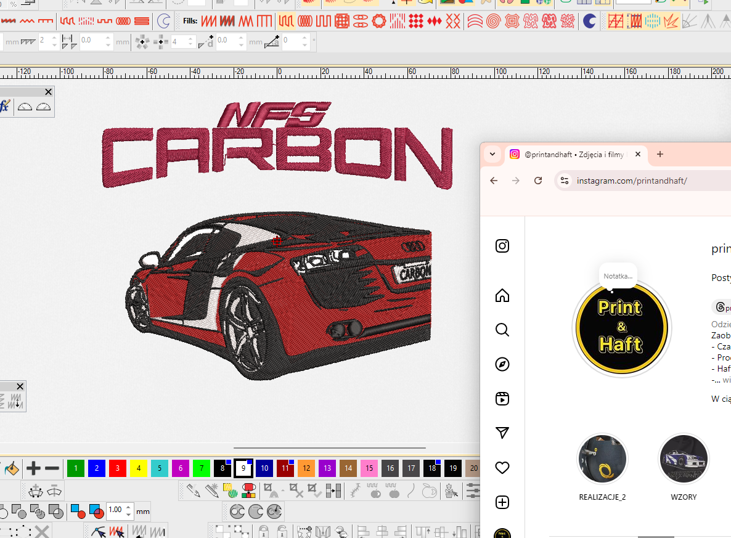This screenshot has width=731, height=538.
Task: Choose dark red color swatch 11
Action: pos(285,468)
